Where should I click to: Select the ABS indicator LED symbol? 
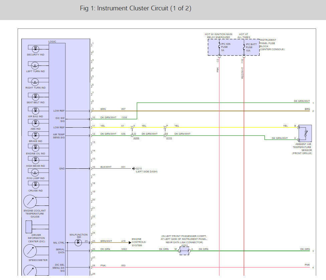[35, 123]
